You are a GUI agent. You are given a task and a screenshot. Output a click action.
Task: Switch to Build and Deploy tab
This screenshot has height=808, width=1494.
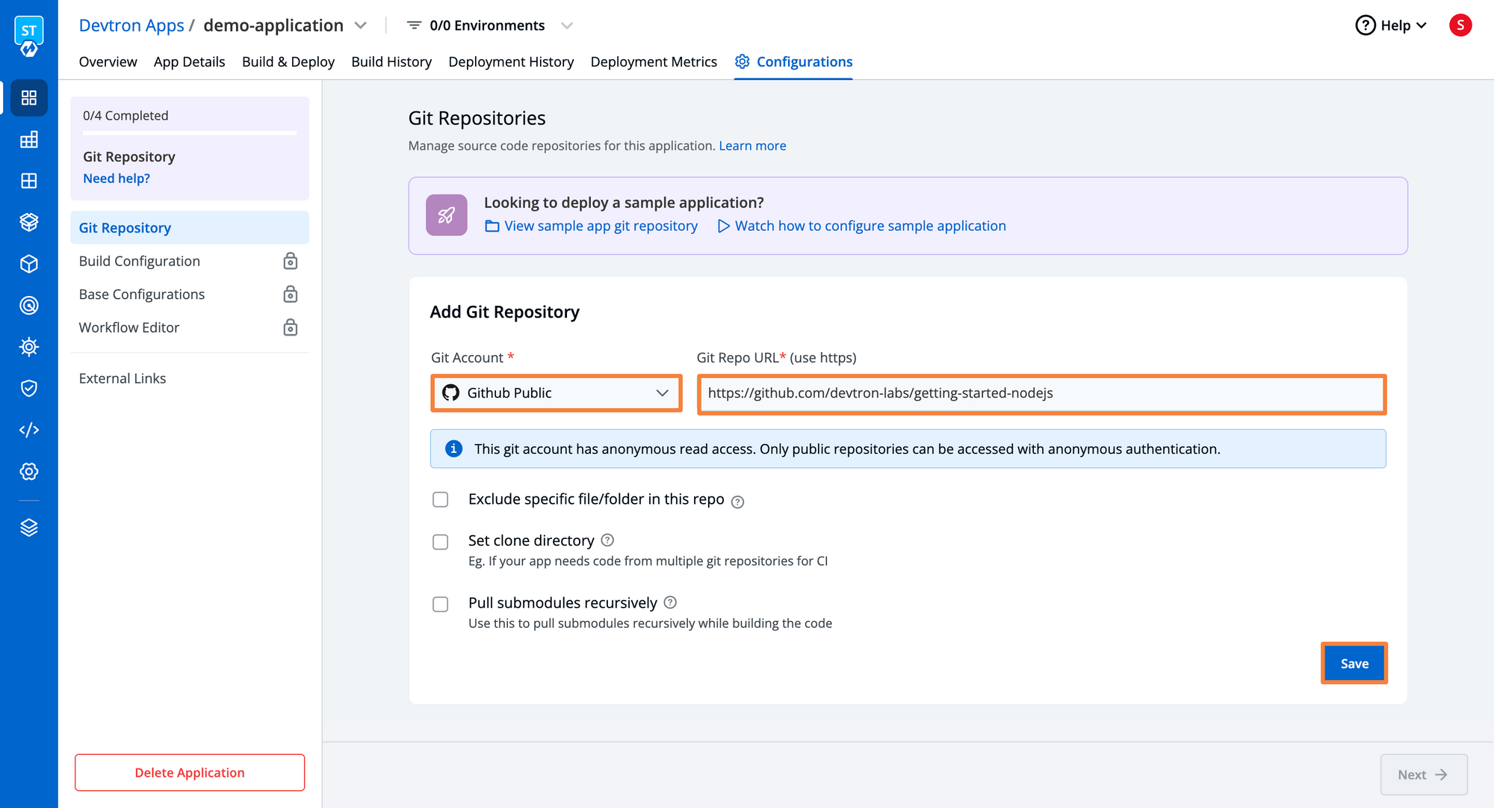click(x=288, y=62)
